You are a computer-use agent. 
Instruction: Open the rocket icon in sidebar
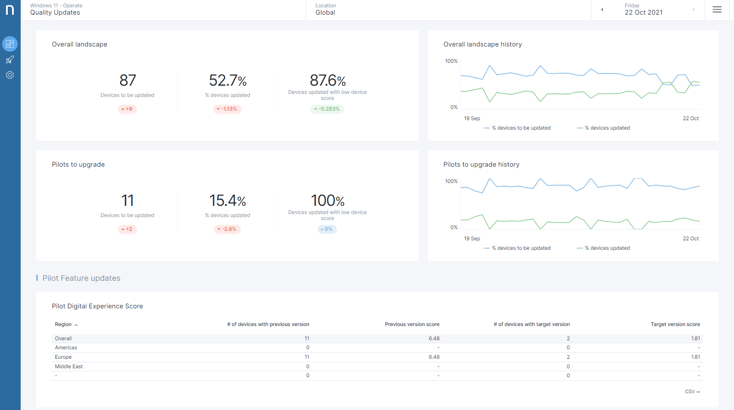point(10,59)
